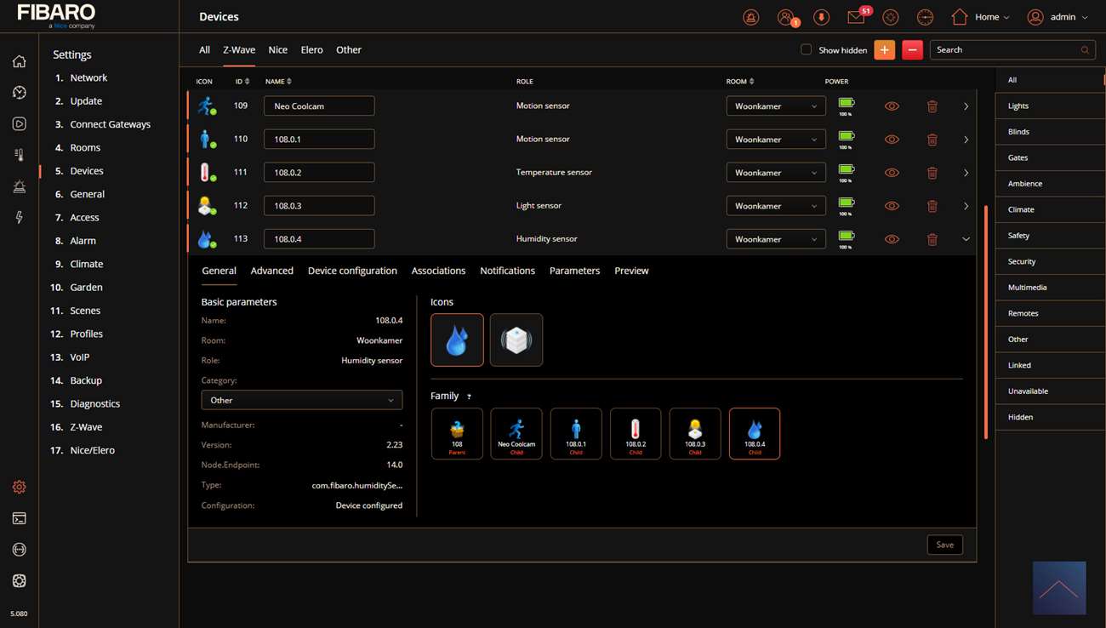Switch to the Nice devices tab
The width and height of the screenshot is (1106, 628).
click(x=277, y=50)
